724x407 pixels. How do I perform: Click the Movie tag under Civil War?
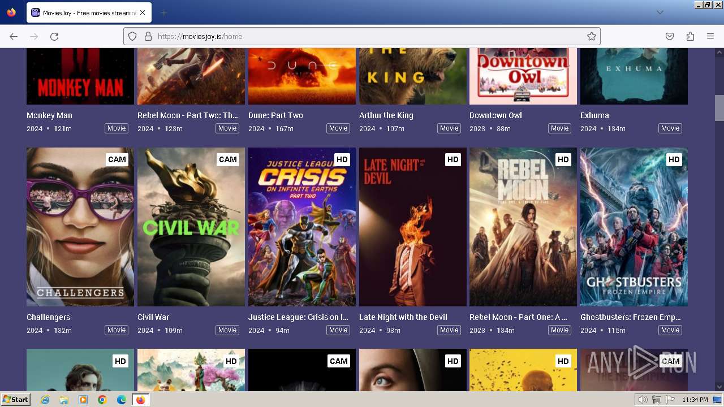pyautogui.click(x=227, y=330)
